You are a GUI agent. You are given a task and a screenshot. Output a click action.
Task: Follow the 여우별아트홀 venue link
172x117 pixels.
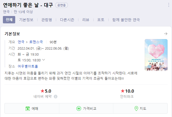click(28, 66)
